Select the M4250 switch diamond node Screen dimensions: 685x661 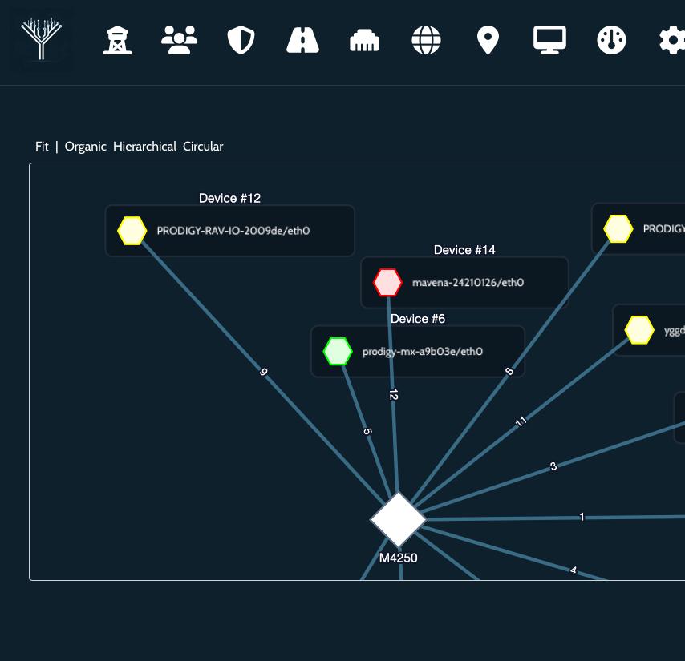point(399,519)
